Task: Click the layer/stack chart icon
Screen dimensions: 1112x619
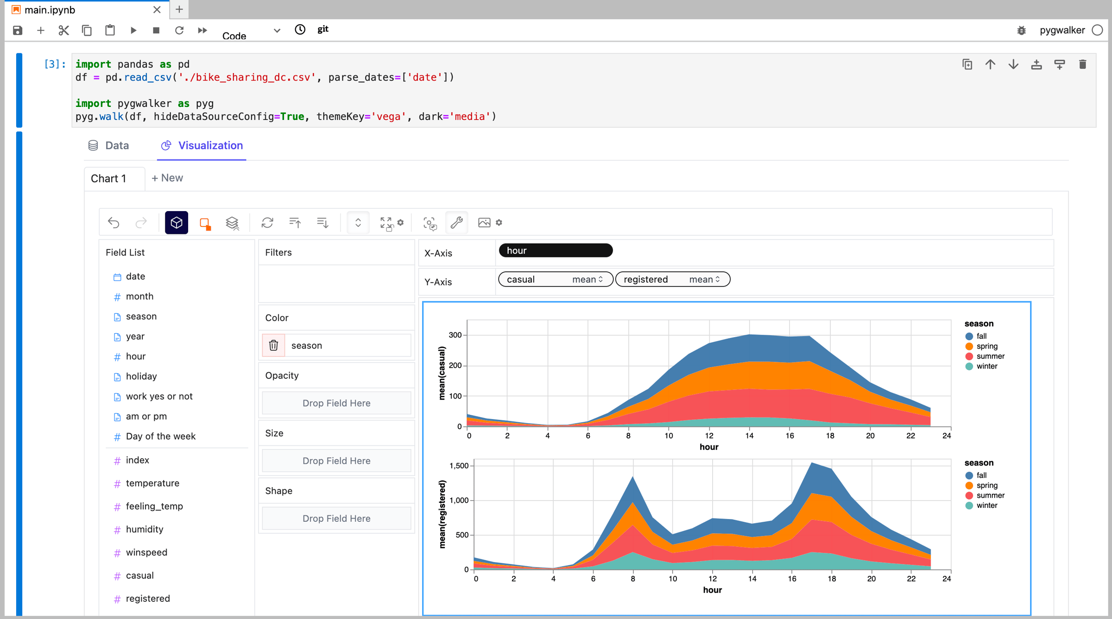Action: point(233,222)
